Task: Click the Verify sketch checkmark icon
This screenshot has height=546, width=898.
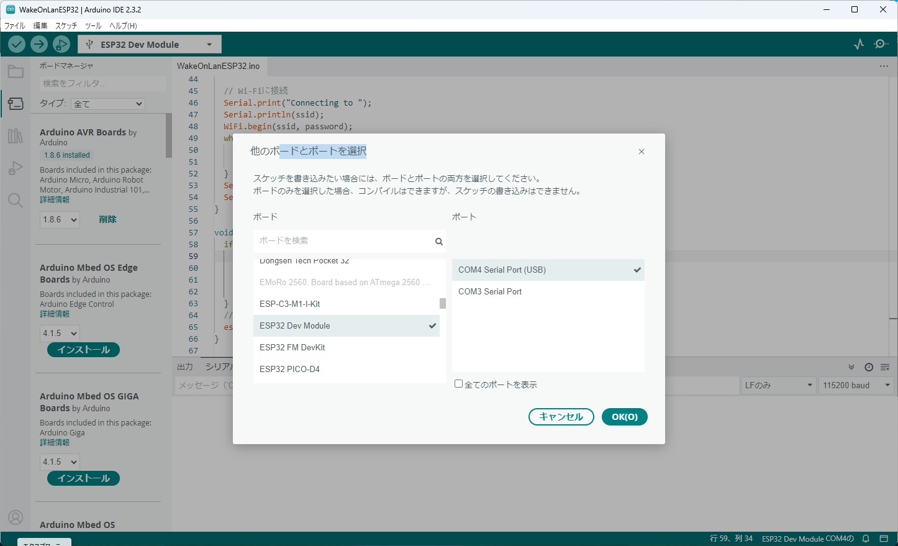Action: tap(17, 44)
